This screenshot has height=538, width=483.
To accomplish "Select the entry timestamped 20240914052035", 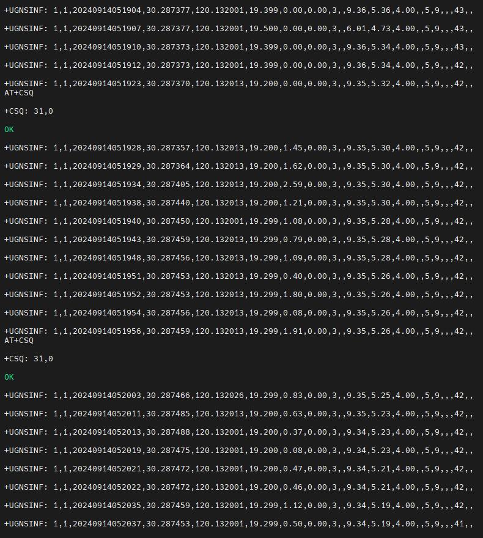I will (239, 506).
